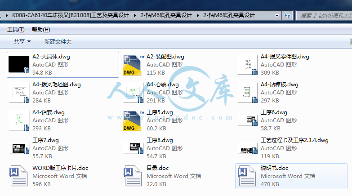Select the A4-拨叉毛坯图.dwg thumbnail icon
Image resolution: width=352 pixels, height=196 pixels.
coord(19,93)
